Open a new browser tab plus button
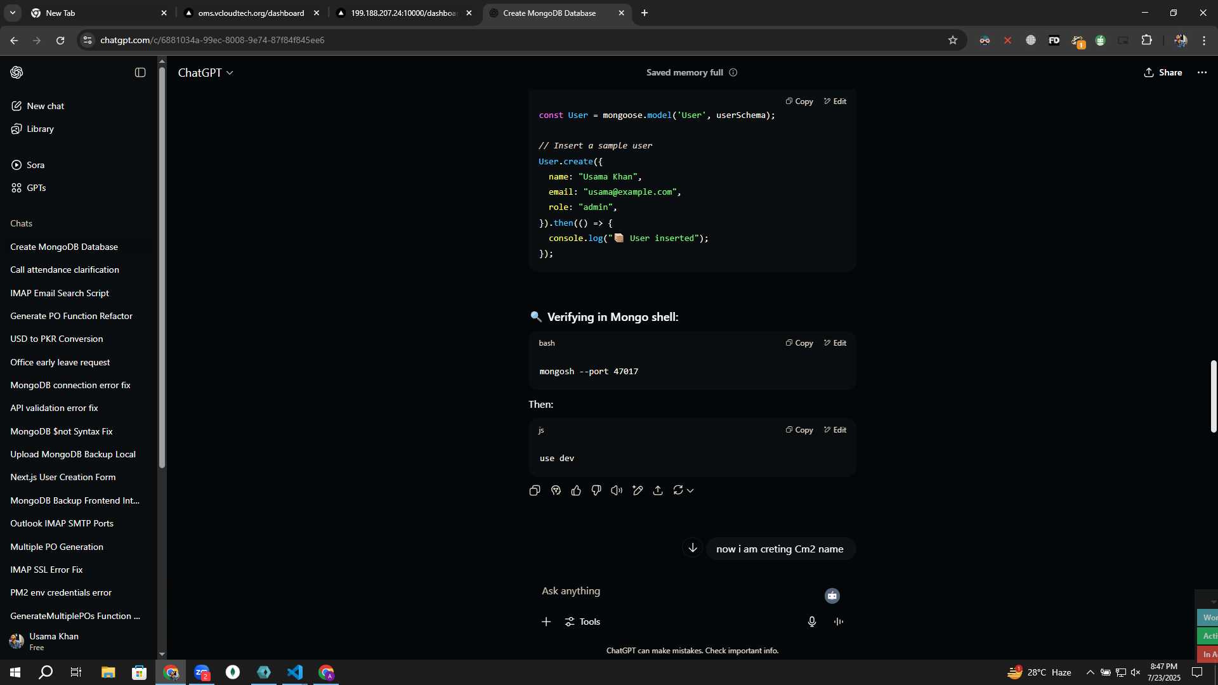1218x685 pixels. [645, 13]
